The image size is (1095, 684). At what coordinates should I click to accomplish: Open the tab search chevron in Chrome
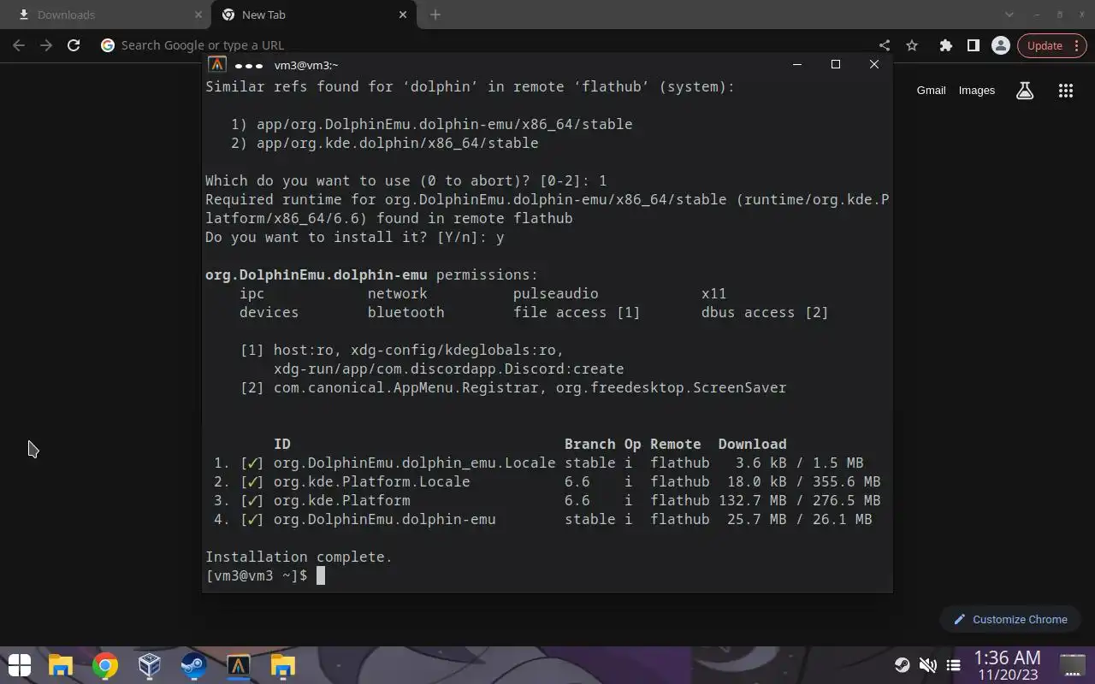click(1009, 15)
